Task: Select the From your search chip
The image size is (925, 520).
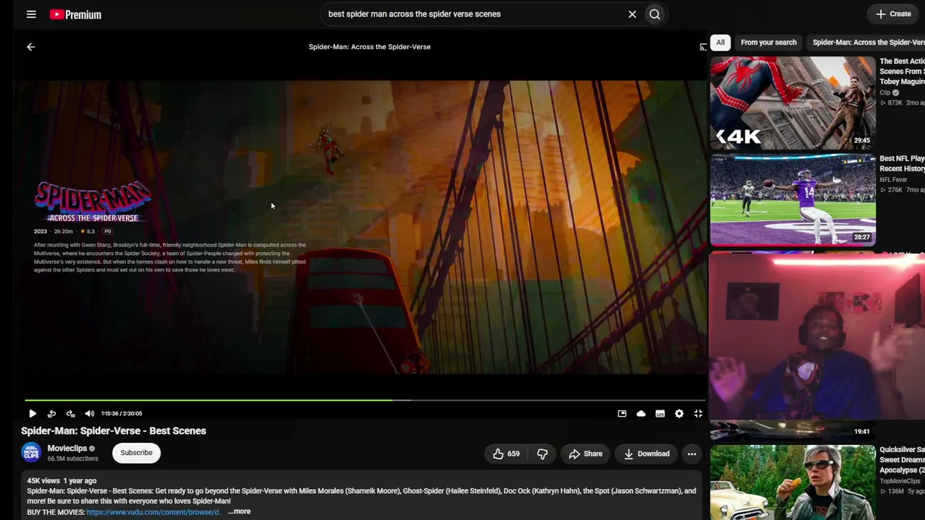Action: 769,43
